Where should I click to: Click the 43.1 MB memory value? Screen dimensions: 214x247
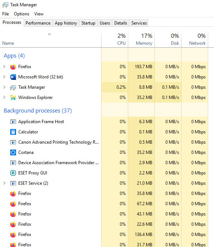point(145,214)
